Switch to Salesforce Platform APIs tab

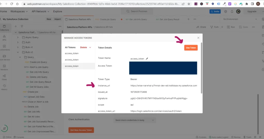(x=78, y=19)
